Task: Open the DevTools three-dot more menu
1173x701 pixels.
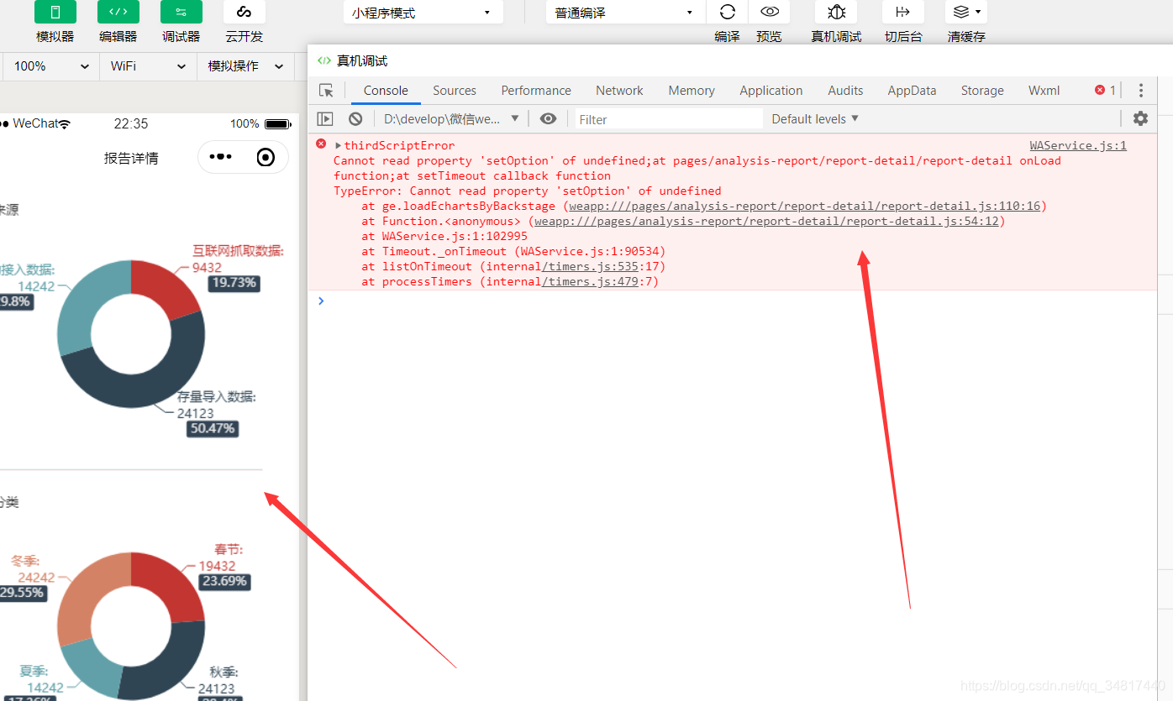Action: click(x=1140, y=91)
